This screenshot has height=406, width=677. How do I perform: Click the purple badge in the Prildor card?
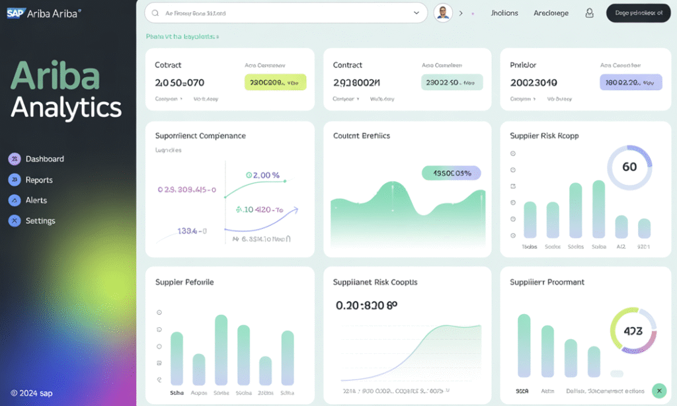tap(631, 83)
